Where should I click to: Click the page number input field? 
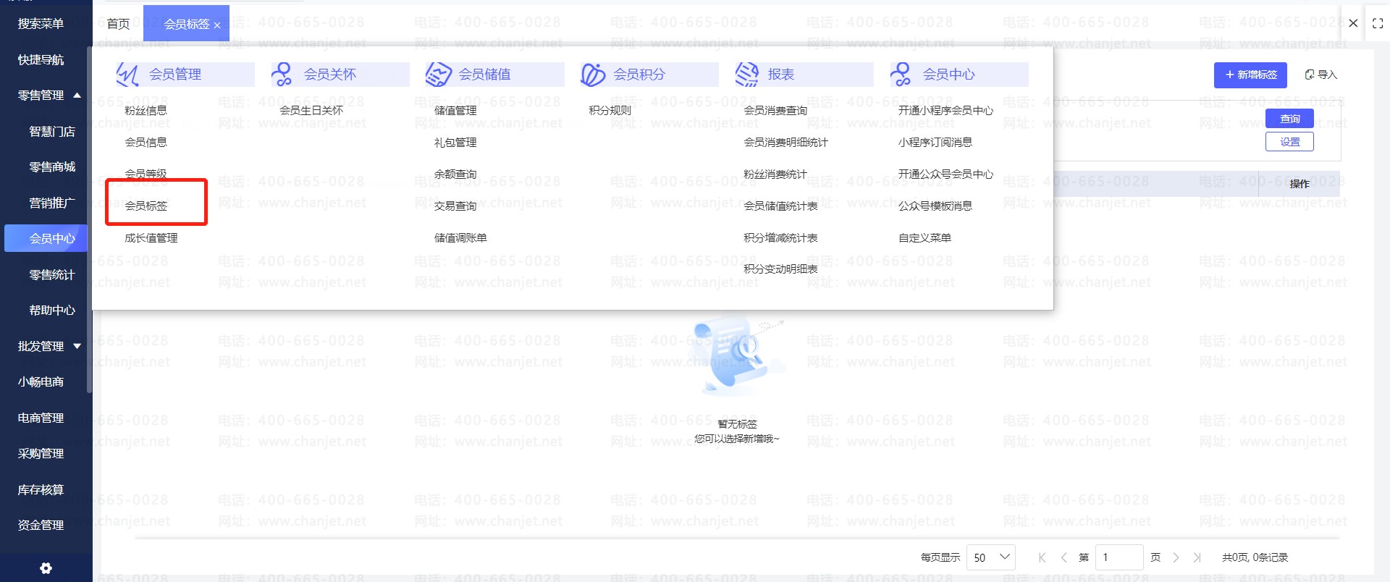(1119, 557)
